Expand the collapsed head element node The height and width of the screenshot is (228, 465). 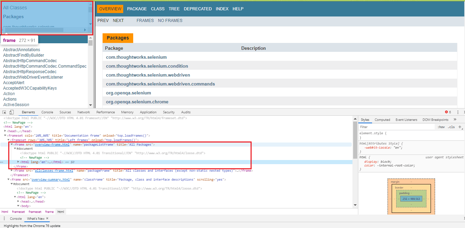[5, 131]
